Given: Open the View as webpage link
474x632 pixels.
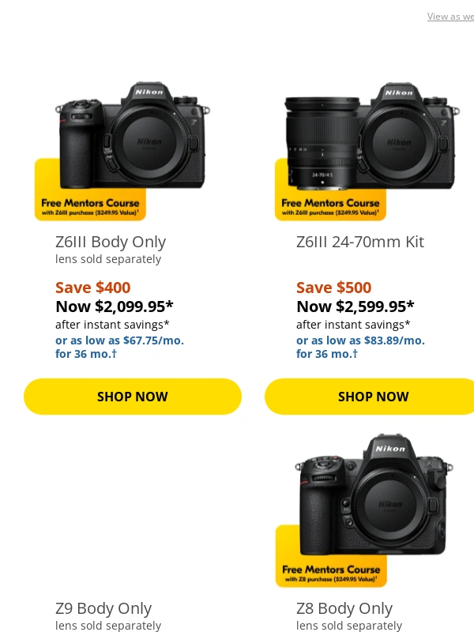Looking at the screenshot, I should (x=450, y=17).
